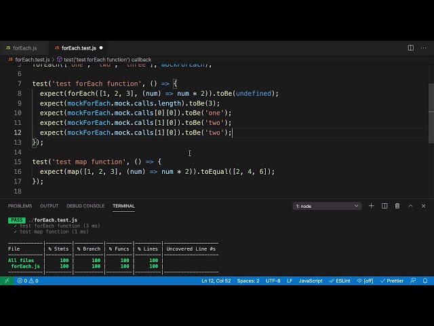This screenshot has width=434, height=326.
Task: Toggle the [off] status bar item
Action: pos(365,280)
